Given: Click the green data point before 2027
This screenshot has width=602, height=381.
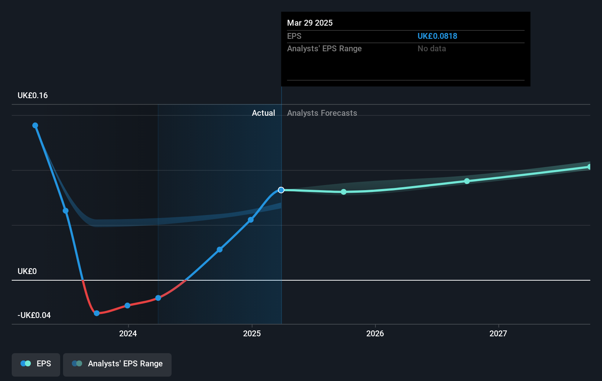Looking at the screenshot, I should 467,181.
